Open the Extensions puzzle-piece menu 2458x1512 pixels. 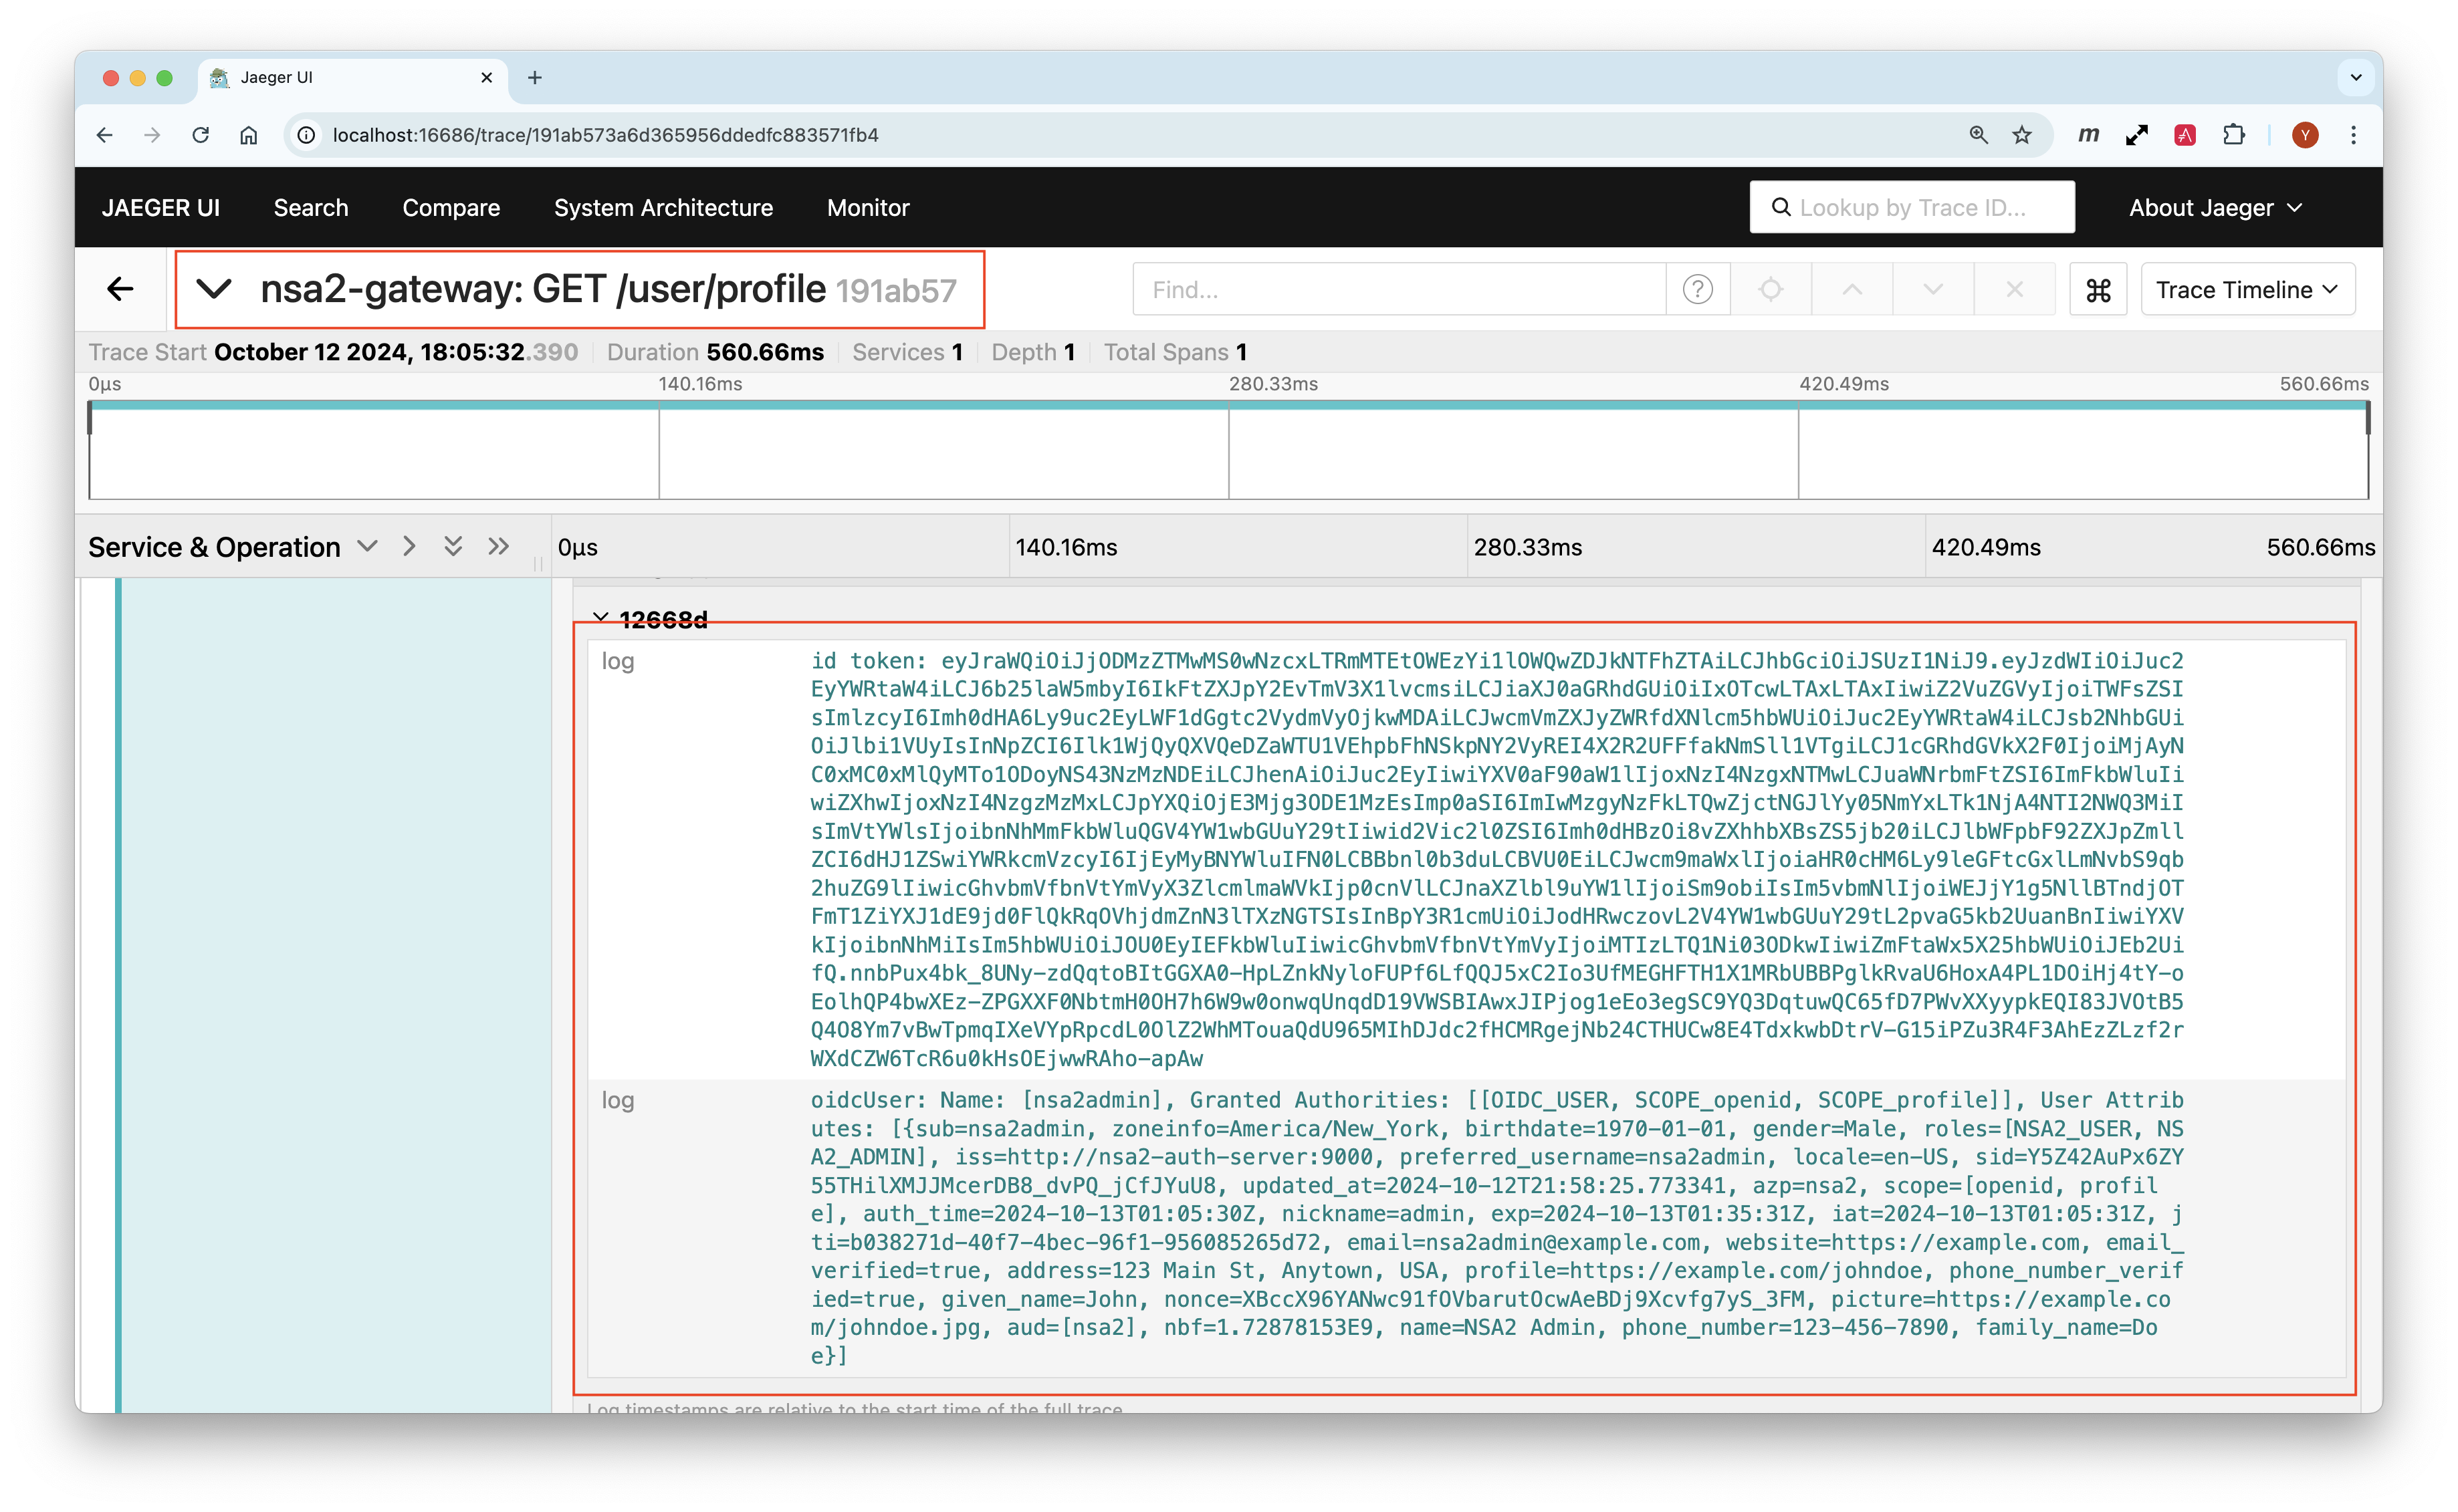2234,135
